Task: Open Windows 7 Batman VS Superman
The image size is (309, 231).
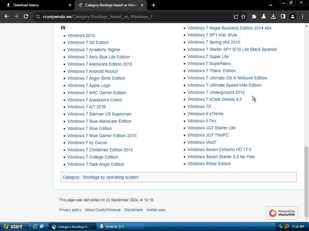Action: coord(99,114)
